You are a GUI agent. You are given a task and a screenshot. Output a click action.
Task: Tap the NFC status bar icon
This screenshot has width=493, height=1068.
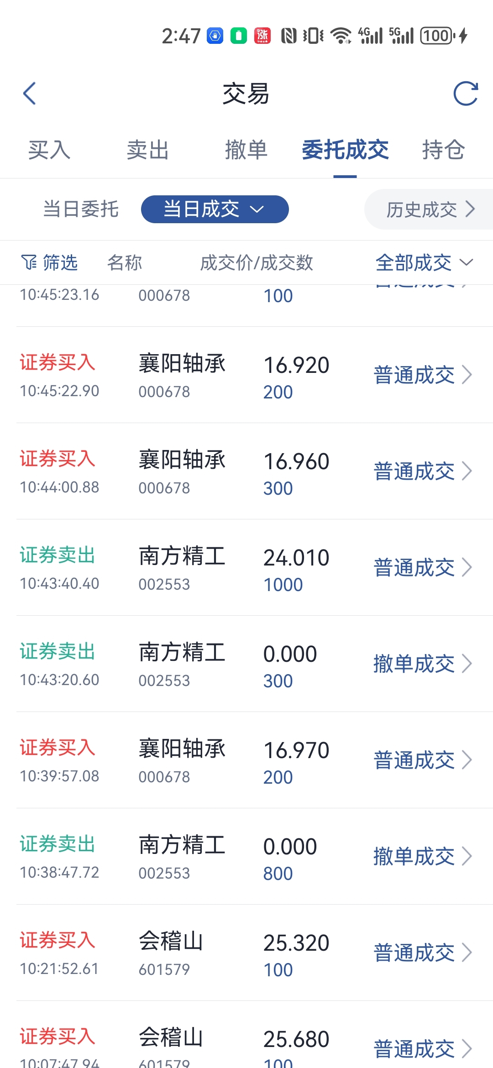pyautogui.click(x=288, y=36)
